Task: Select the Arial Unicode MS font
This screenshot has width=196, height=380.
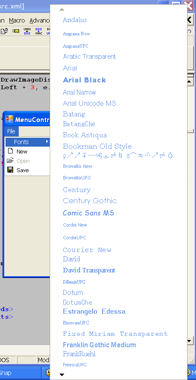Action: click(89, 103)
